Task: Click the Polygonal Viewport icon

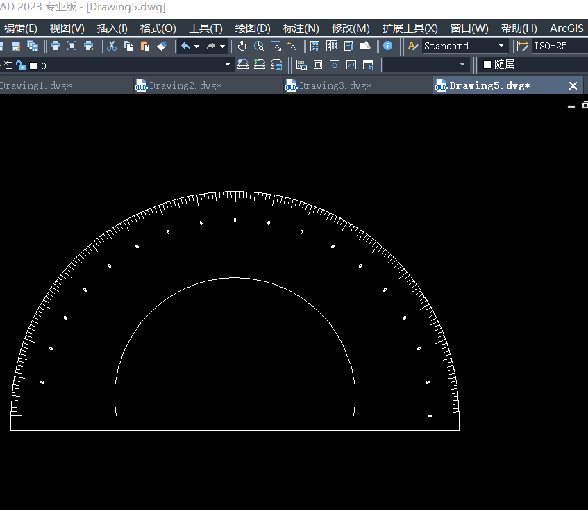Action: (x=335, y=65)
